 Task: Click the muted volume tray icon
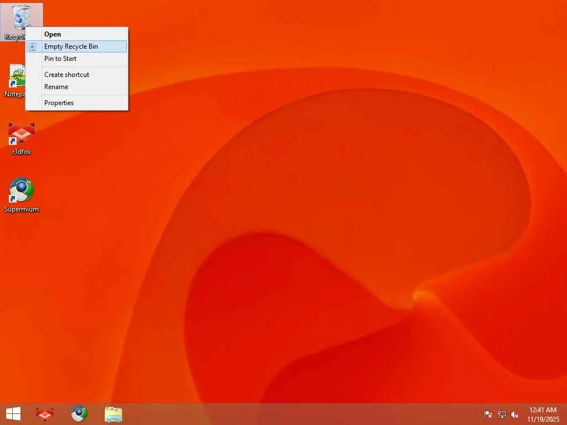(x=514, y=414)
